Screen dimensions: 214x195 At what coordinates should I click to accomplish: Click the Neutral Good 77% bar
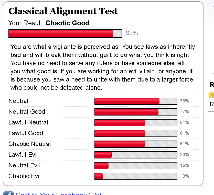click(136, 112)
